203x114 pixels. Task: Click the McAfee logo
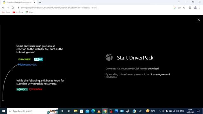pyautogui.click(x=36, y=89)
